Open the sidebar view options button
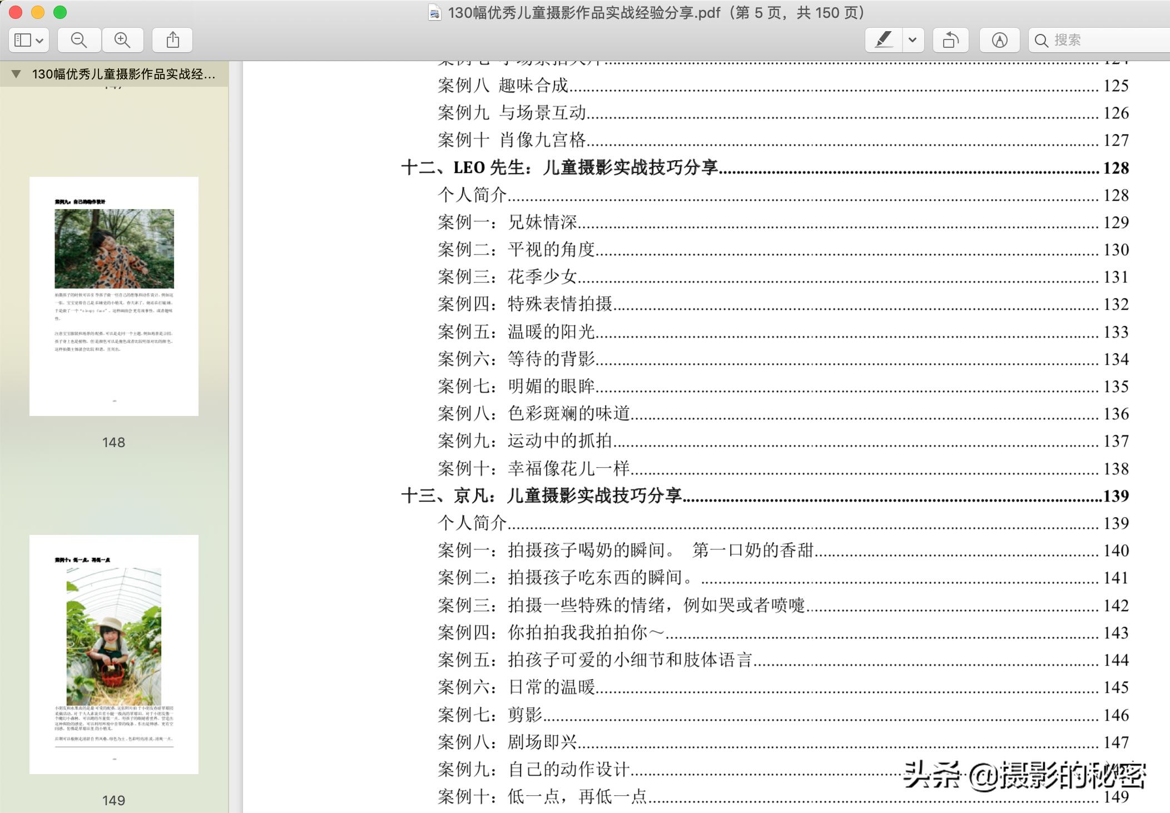This screenshot has width=1170, height=813. click(29, 40)
